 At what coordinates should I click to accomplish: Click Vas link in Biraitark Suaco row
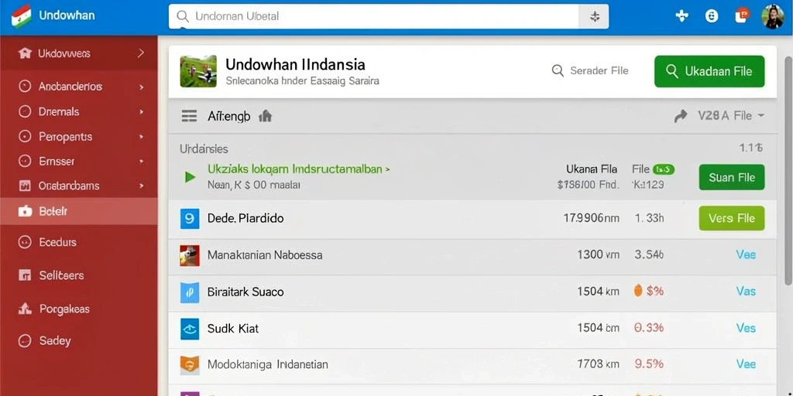pyautogui.click(x=746, y=292)
